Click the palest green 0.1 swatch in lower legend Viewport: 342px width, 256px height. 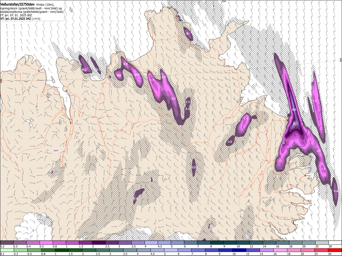(x=7, y=250)
